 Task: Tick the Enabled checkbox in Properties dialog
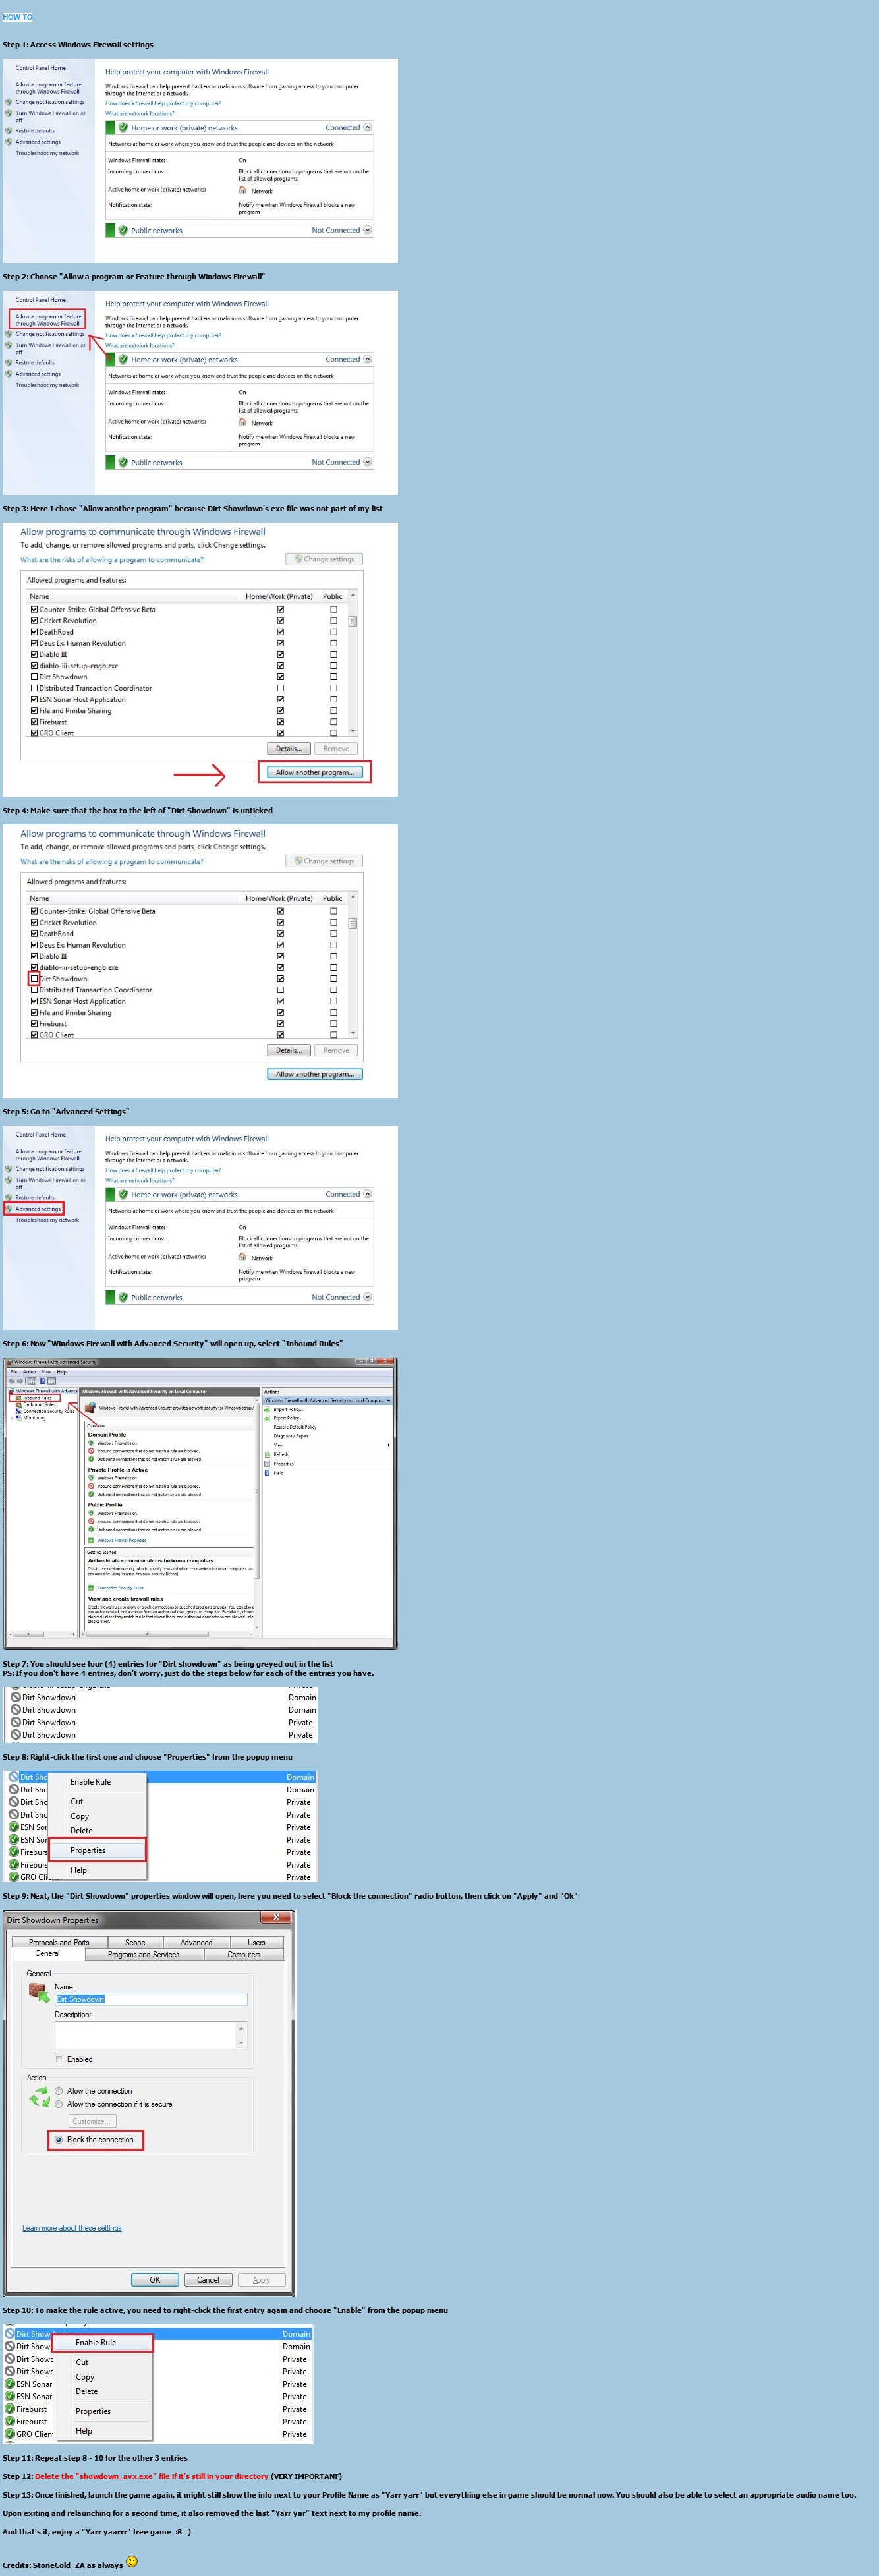click(59, 2059)
